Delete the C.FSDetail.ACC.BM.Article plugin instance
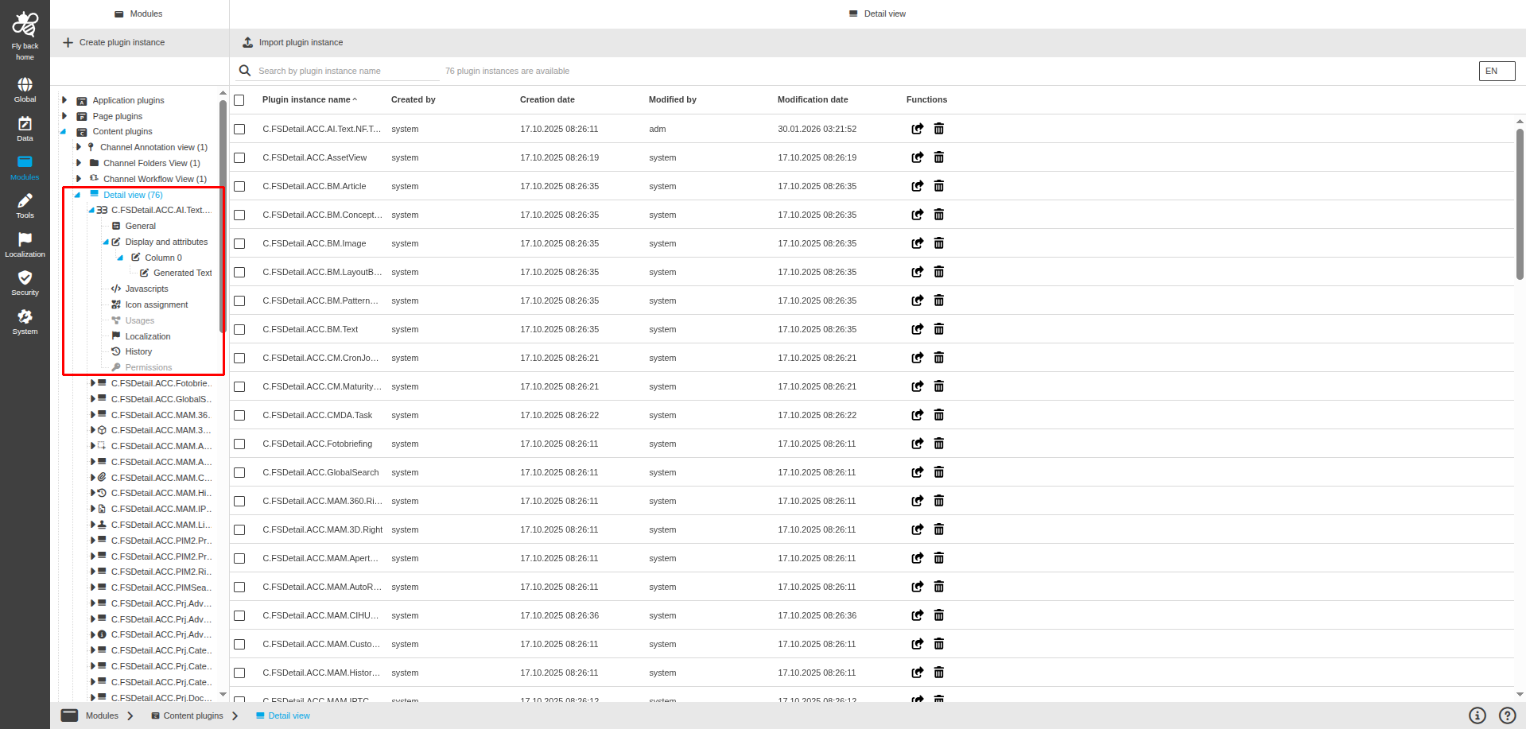The height and width of the screenshot is (729, 1526). point(938,185)
